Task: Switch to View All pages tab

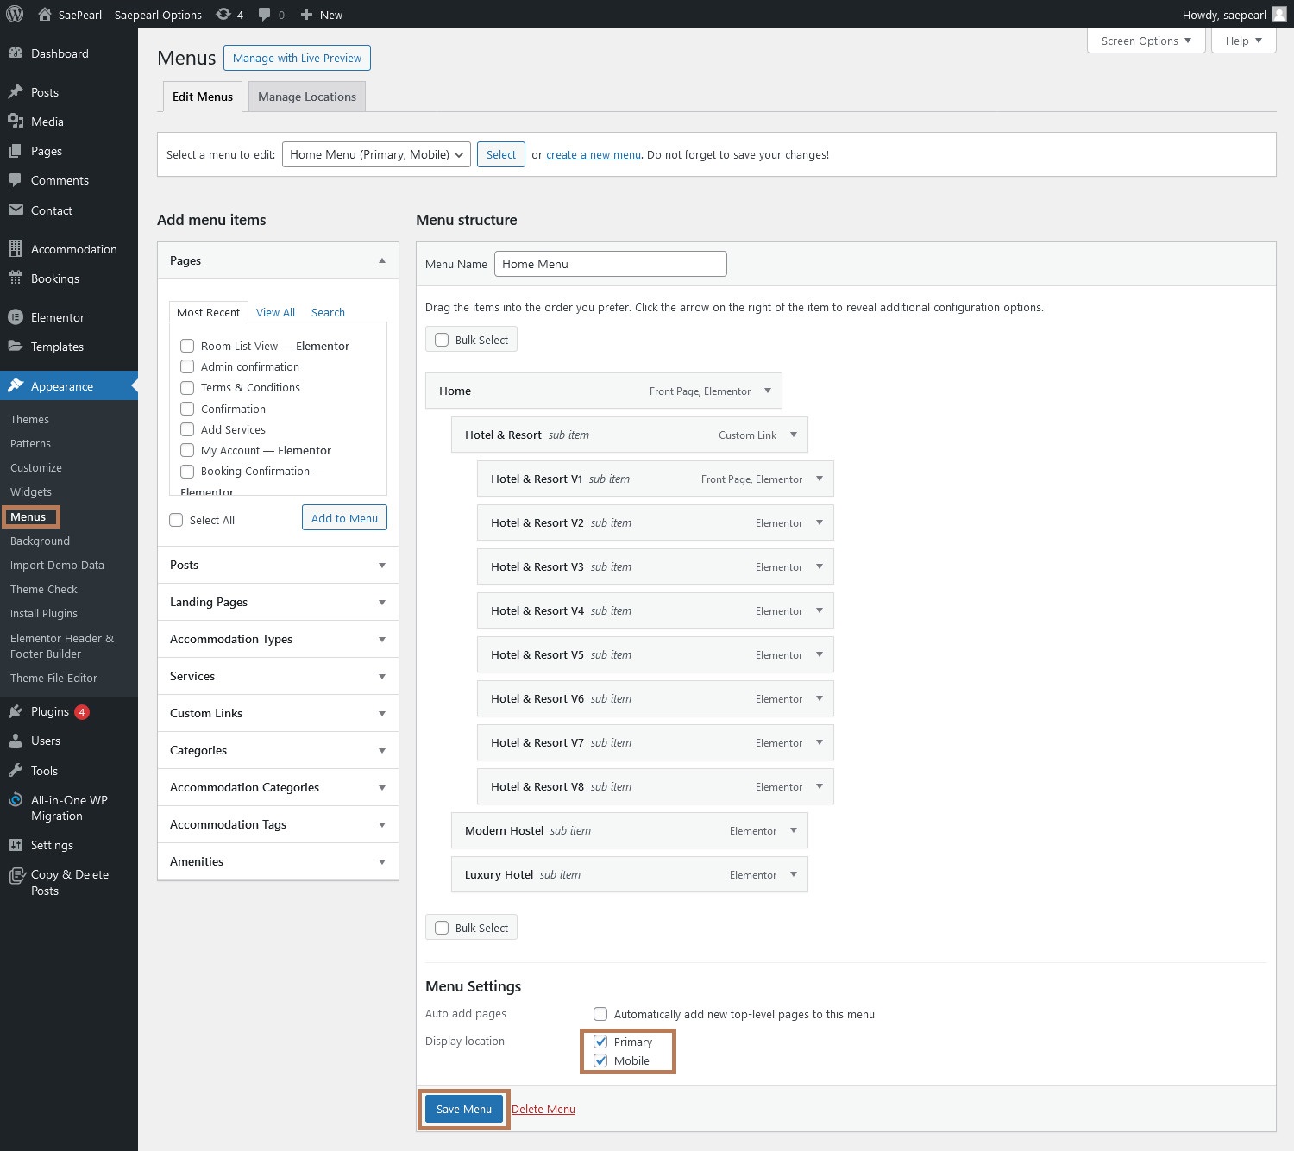Action: [x=275, y=312]
